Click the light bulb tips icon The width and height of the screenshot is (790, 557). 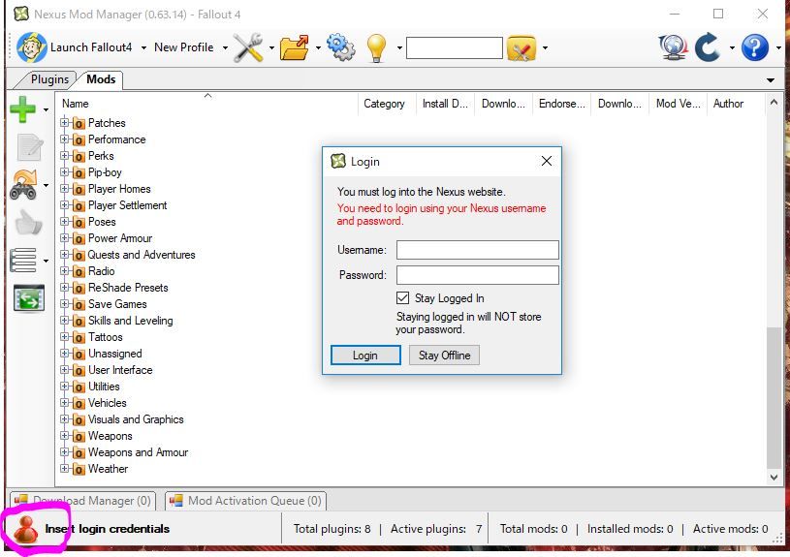click(x=376, y=47)
